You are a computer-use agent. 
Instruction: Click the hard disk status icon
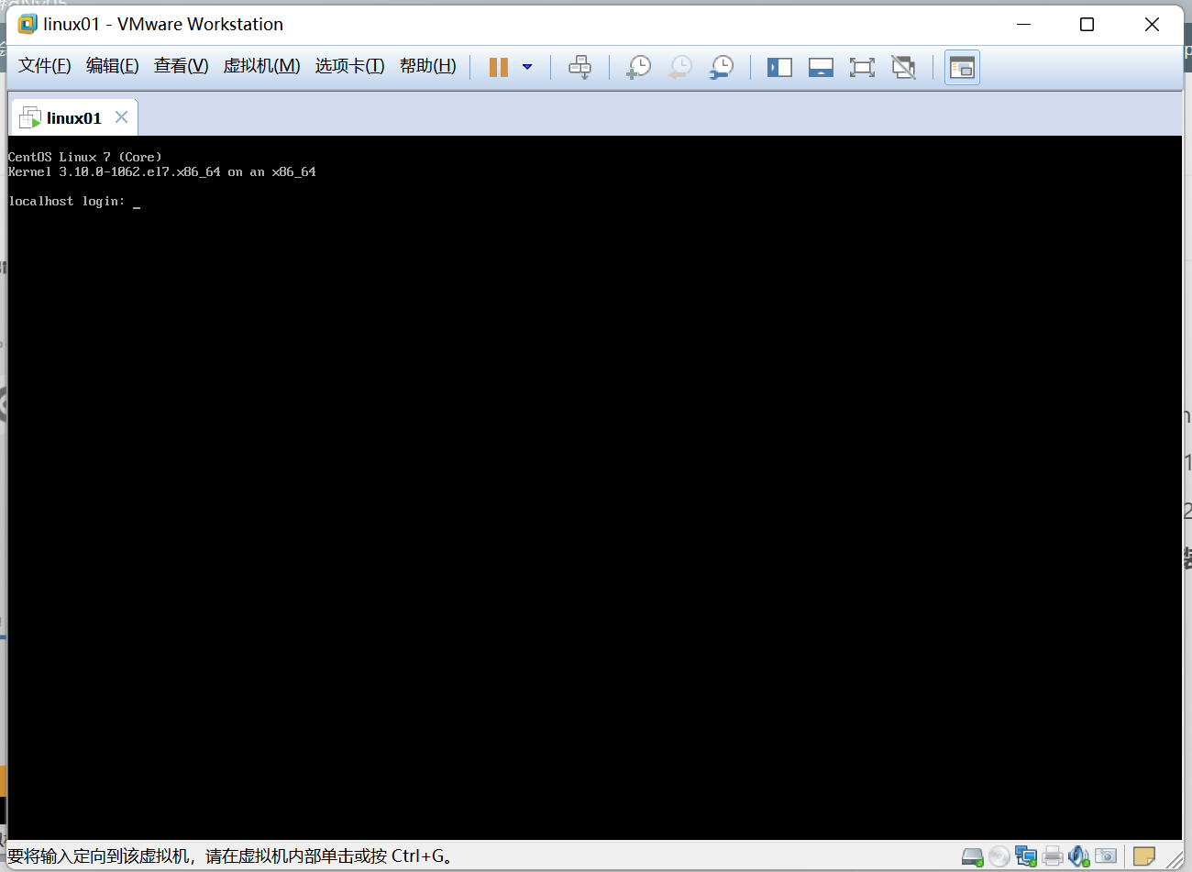click(x=973, y=856)
